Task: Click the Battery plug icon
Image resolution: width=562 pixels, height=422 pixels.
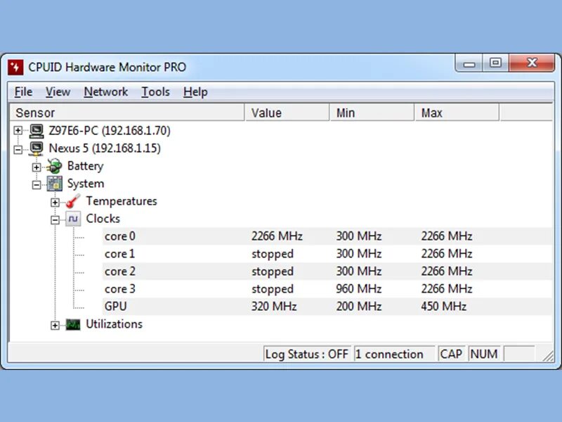Action: click(x=55, y=166)
